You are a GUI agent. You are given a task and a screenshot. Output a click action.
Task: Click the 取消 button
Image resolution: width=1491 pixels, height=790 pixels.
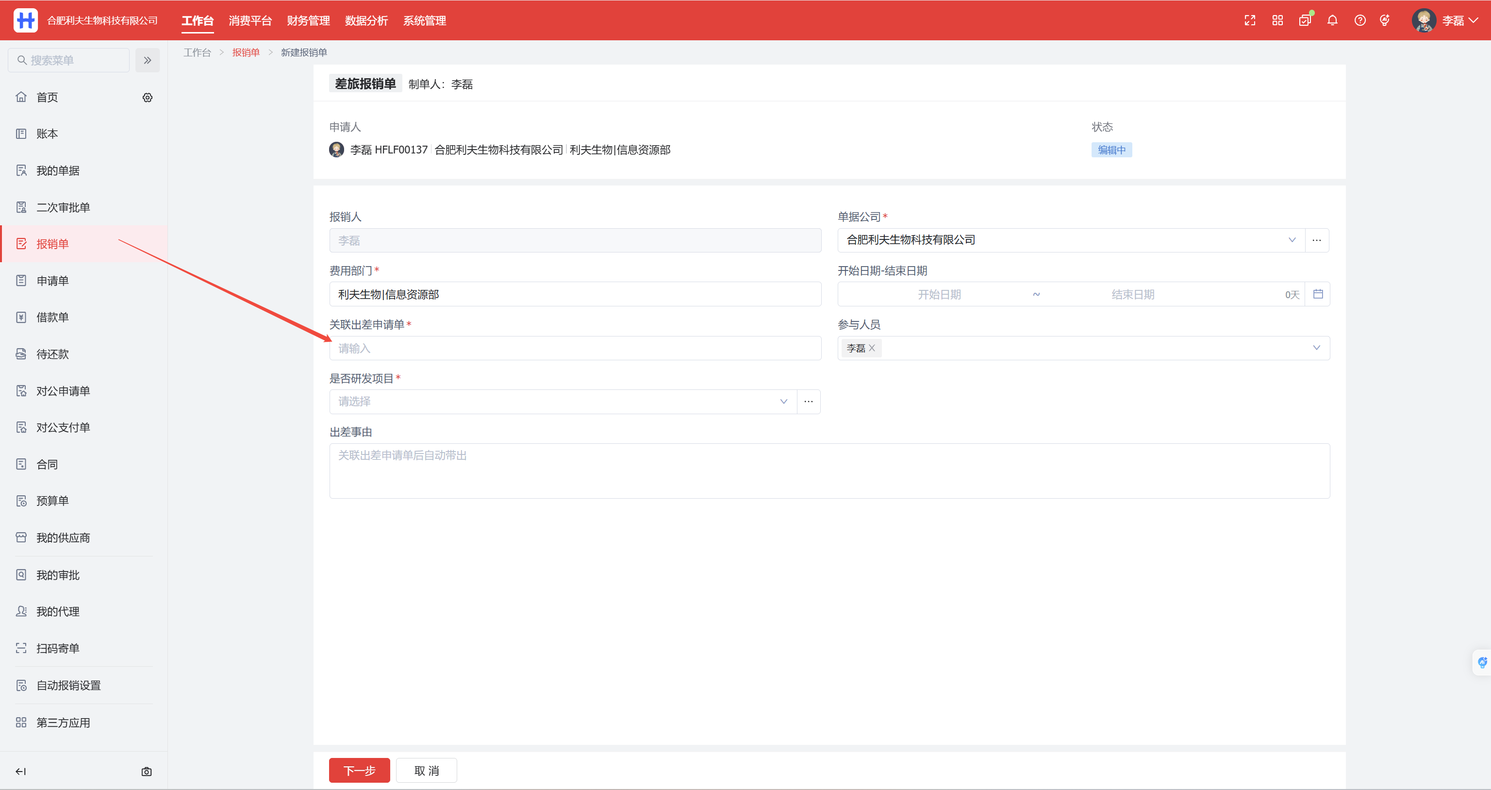tap(427, 771)
